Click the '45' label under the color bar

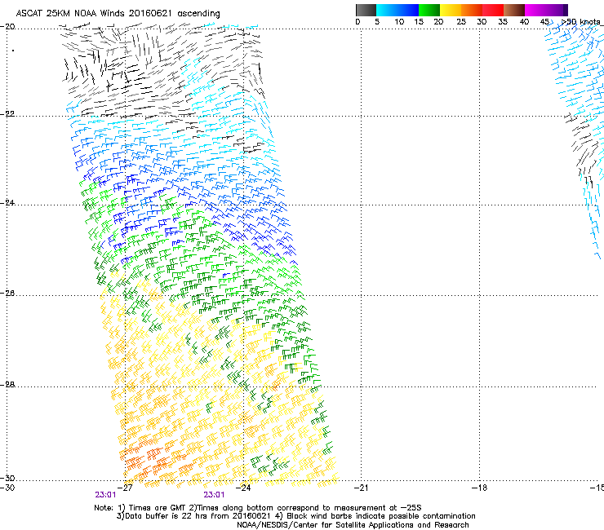pos(544,22)
